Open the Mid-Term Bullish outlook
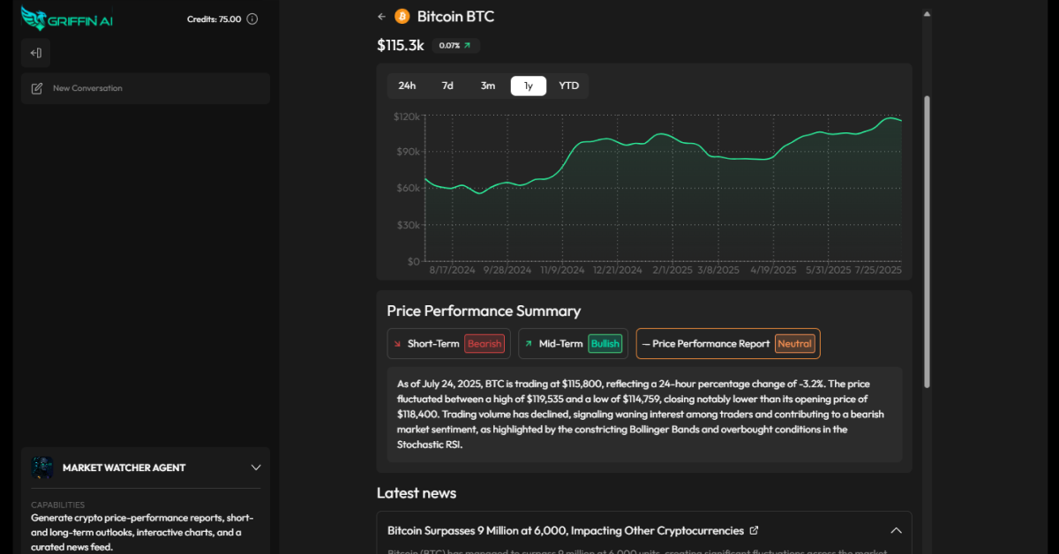The image size is (1059, 554). coord(573,344)
